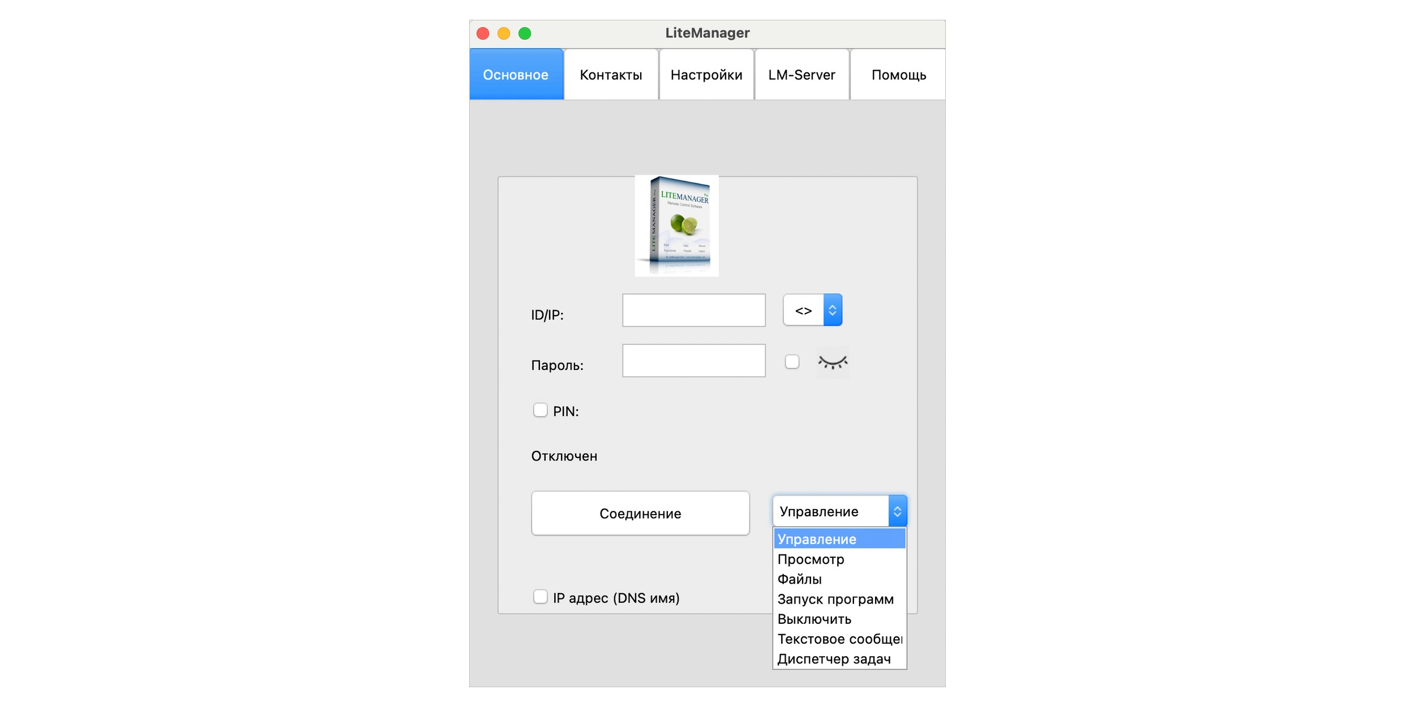Click the Соединение connect button
The height and width of the screenshot is (707, 1415).
(640, 513)
